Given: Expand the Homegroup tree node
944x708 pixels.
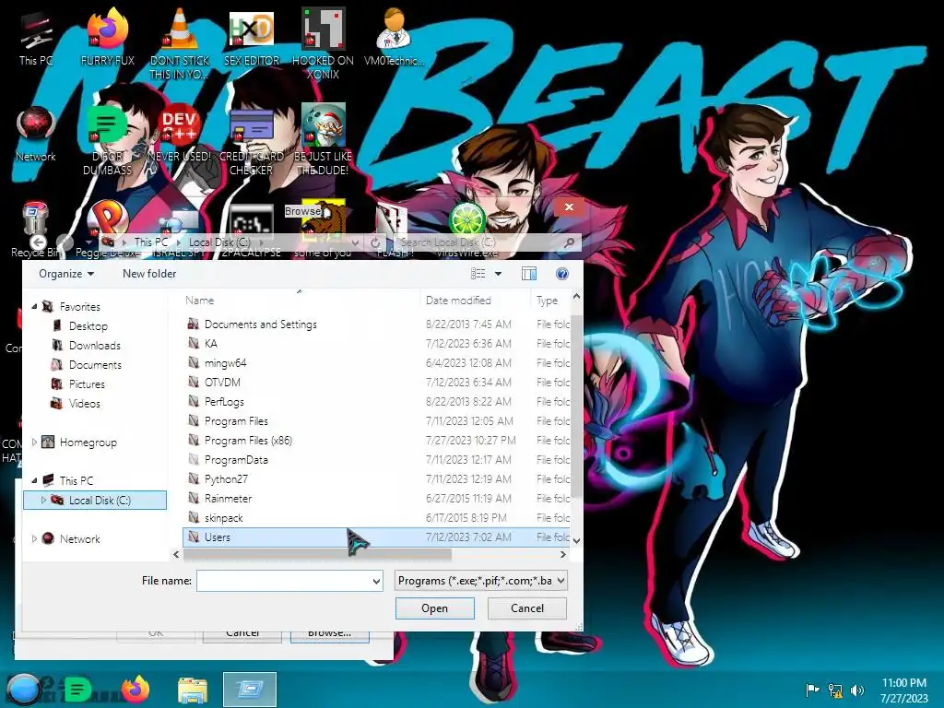Looking at the screenshot, I should 34,442.
